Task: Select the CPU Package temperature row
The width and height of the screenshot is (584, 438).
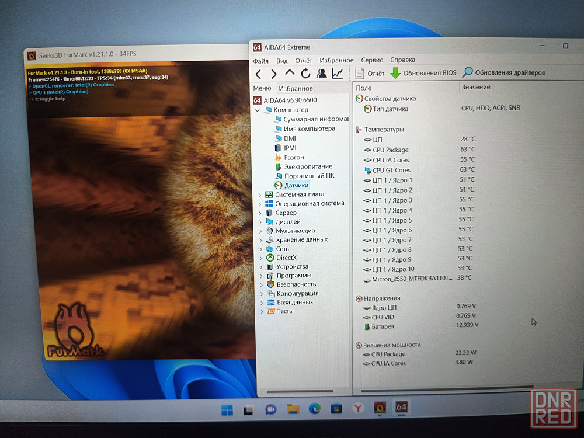Action: click(x=419, y=150)
